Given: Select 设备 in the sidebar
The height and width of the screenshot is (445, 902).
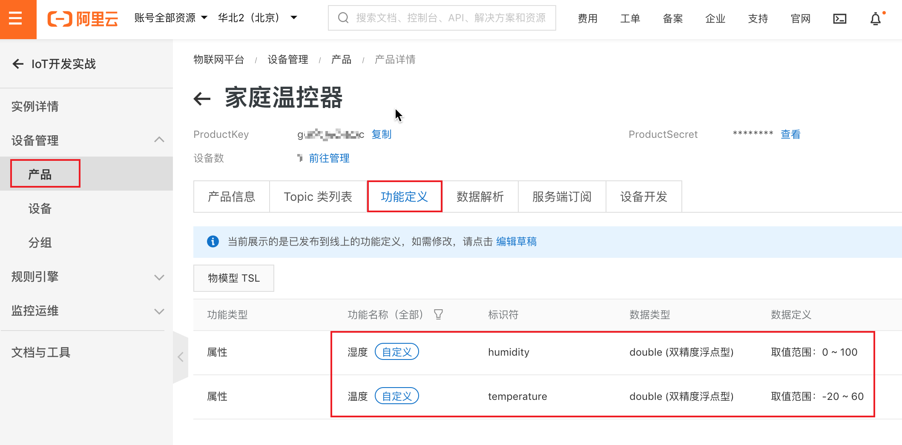Looking at the screenshot, I should 40,208.
